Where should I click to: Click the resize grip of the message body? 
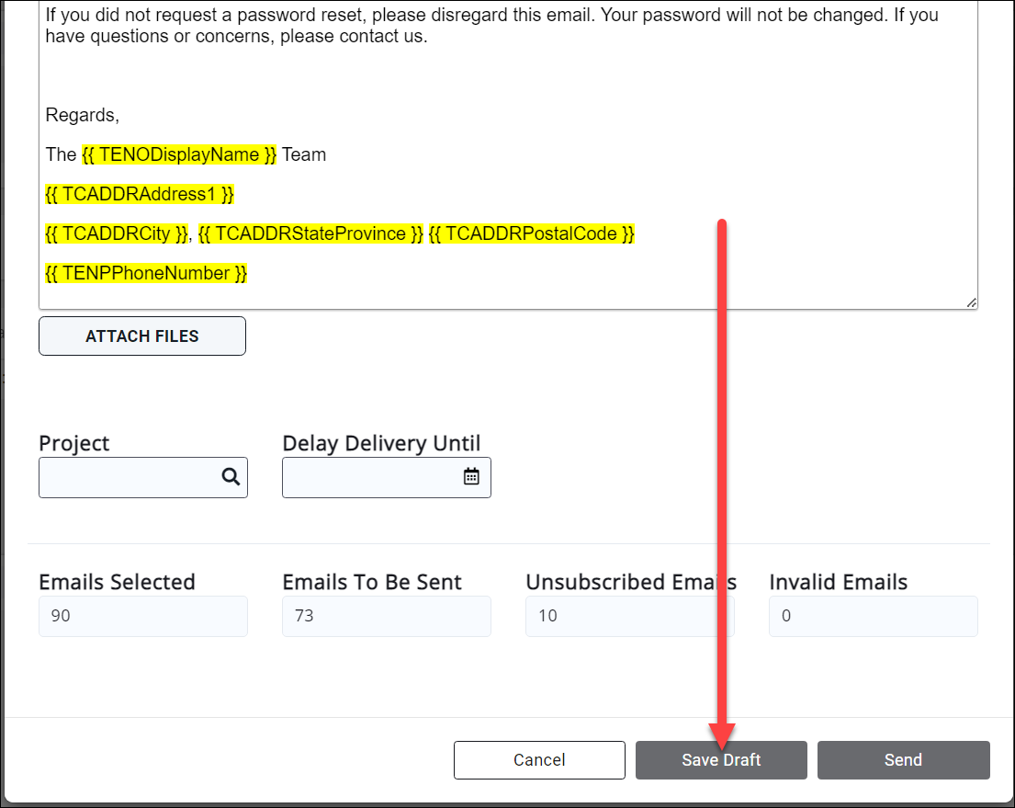971,301
